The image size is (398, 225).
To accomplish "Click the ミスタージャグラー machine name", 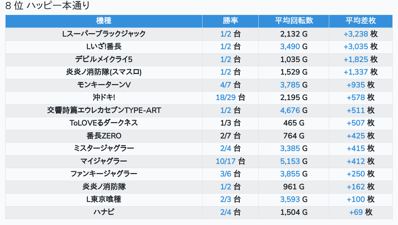I will (104, 148).
